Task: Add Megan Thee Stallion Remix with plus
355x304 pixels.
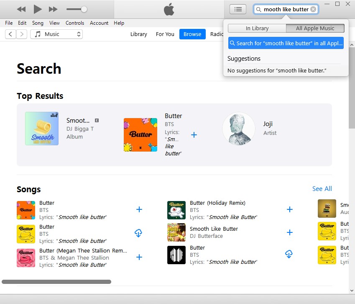Action: tap(139, 257)
